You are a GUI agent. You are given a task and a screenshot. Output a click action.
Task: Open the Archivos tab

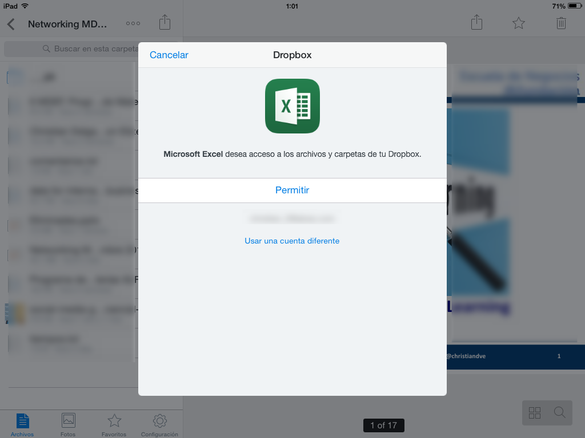pyautogui.click(x=22, y=424)
